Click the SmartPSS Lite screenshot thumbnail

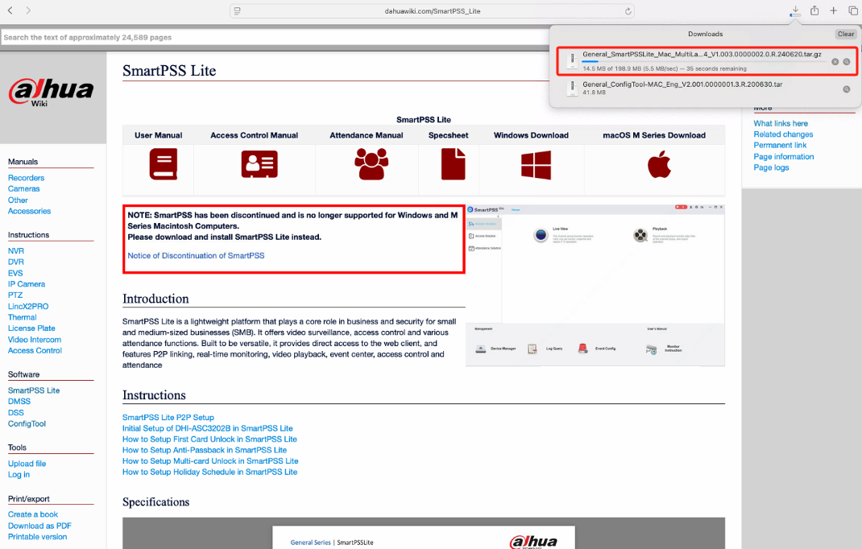[595, 285]
